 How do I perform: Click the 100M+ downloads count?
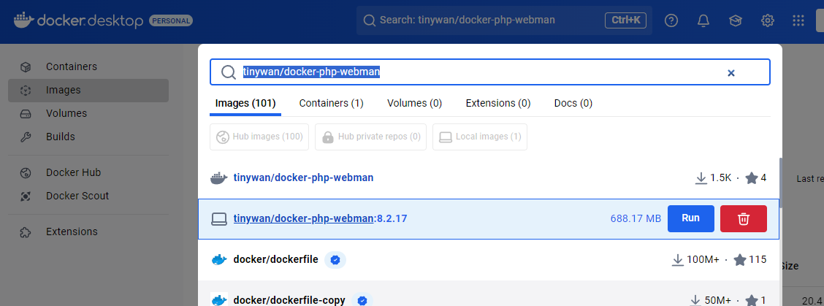point(704,260)
